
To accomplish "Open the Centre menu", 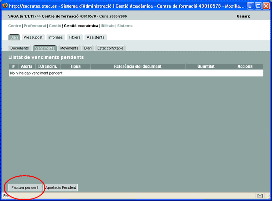I will pyautogui.click(x=15, y=26).
